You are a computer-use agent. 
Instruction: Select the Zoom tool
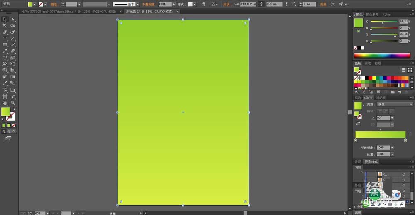[x=12, y=103]
